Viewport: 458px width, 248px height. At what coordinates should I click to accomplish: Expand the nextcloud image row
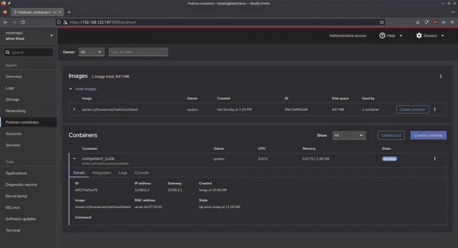(74, 109)
